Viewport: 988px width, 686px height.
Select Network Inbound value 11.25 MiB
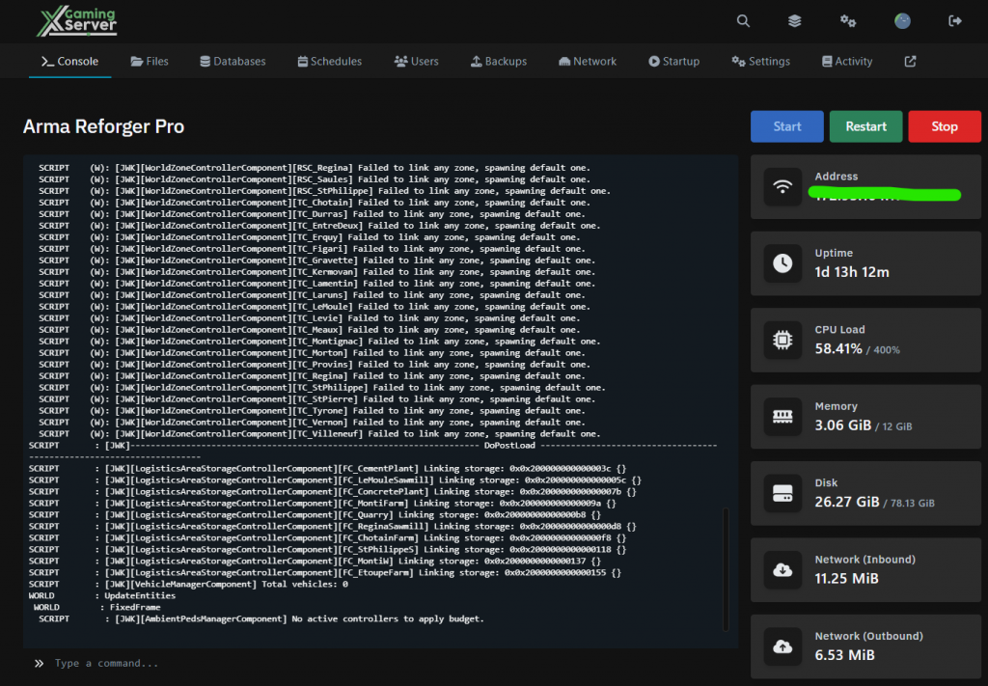(x=846, y=578)
